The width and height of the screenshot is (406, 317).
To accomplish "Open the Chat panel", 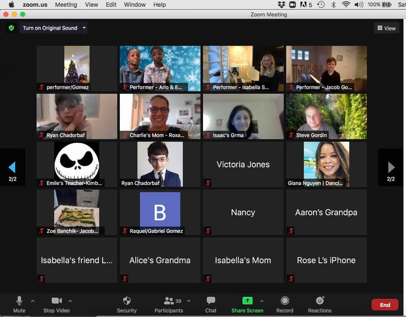I will (211, 304).
